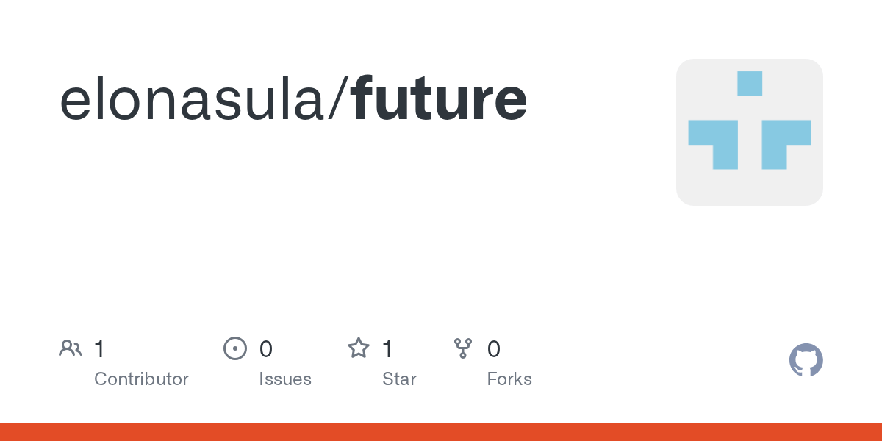Open the GitHub Octocat logo

tap(806, 360)
